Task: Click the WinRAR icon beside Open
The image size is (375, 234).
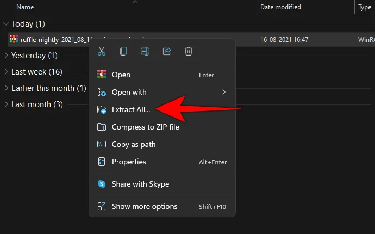Action: point(102,75)
